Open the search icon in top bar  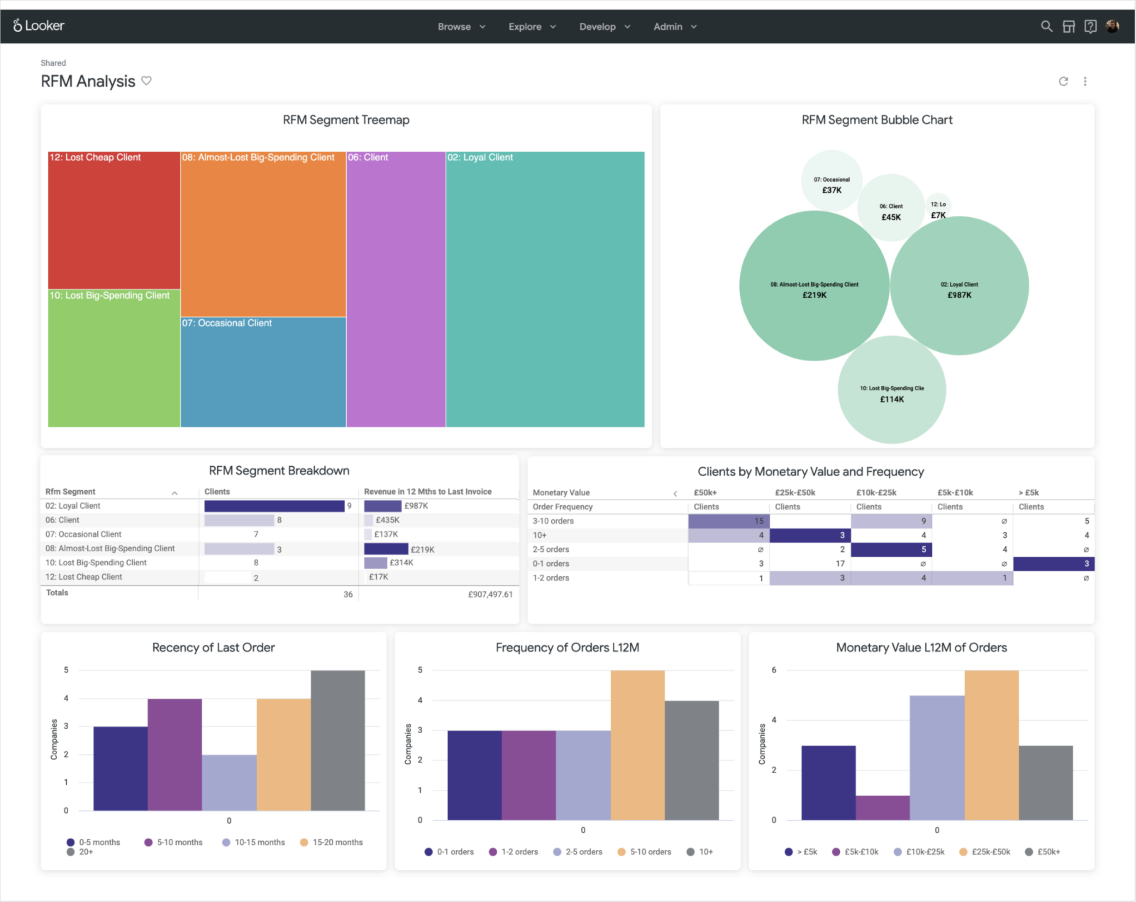point(1046,26)
